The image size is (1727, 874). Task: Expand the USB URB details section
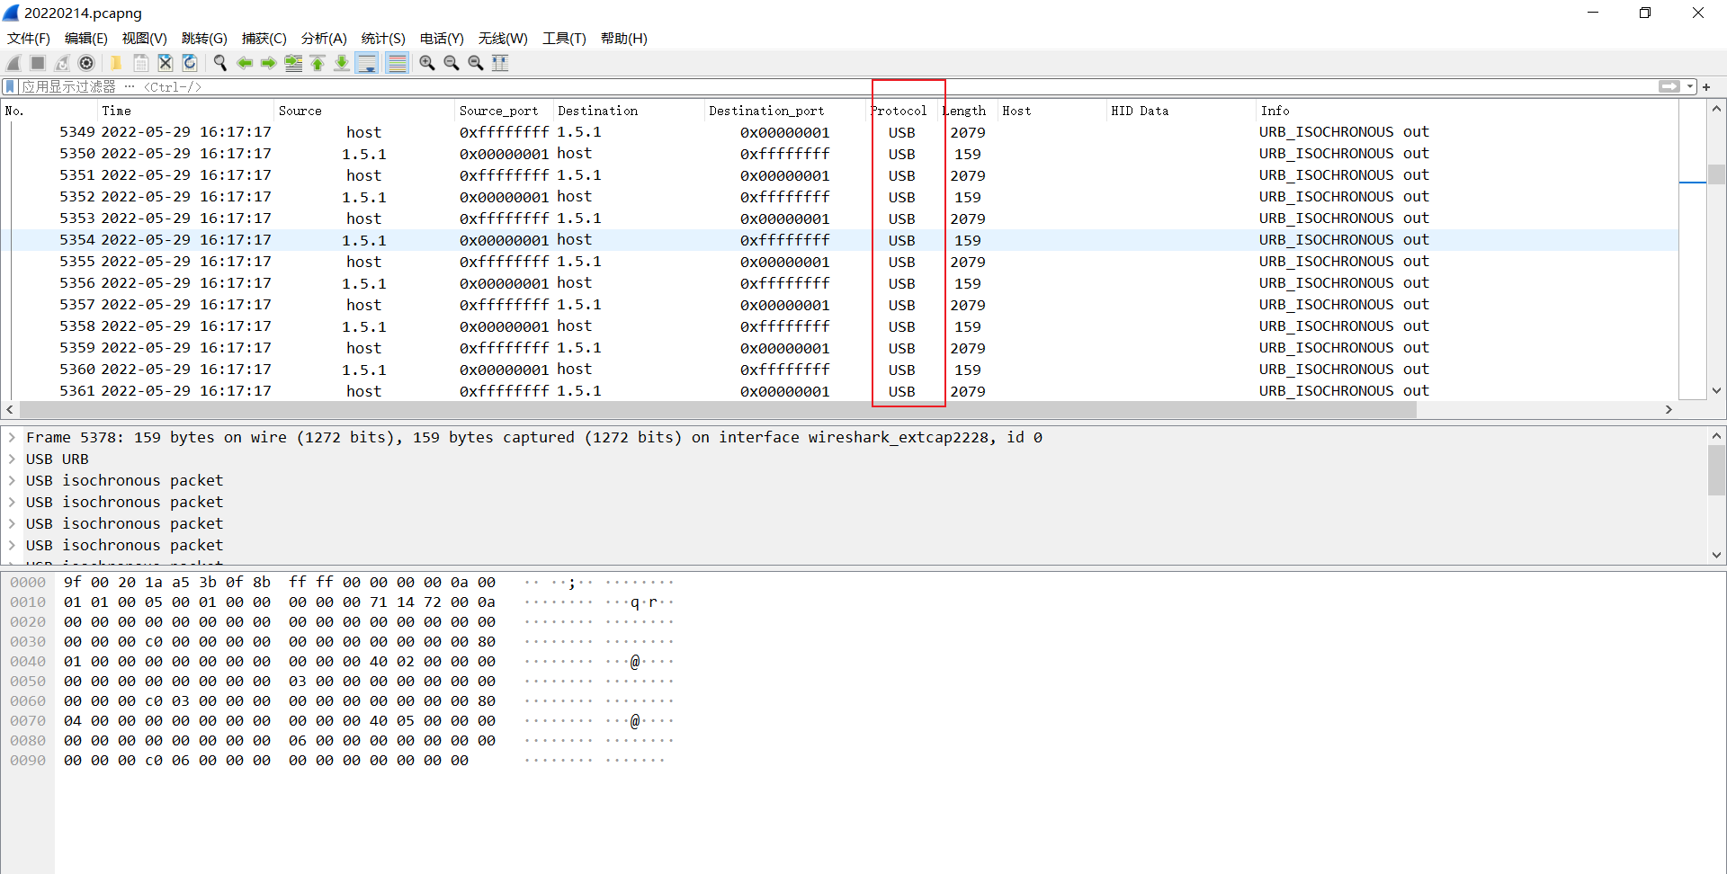click(12, 459)
